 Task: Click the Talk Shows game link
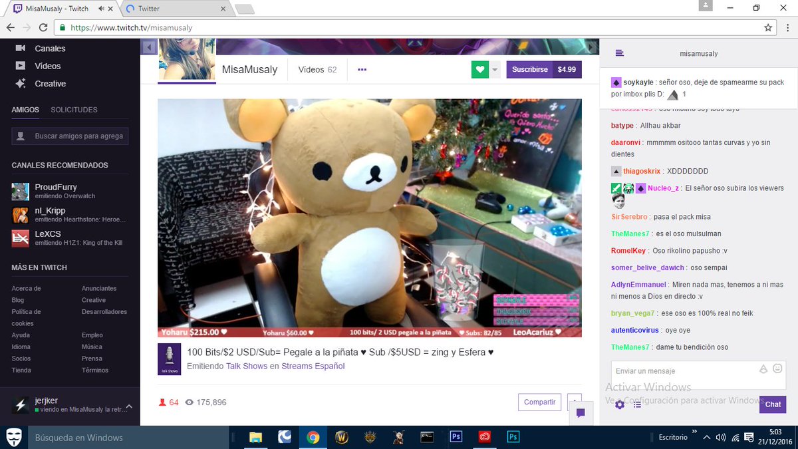coord(247,366)
